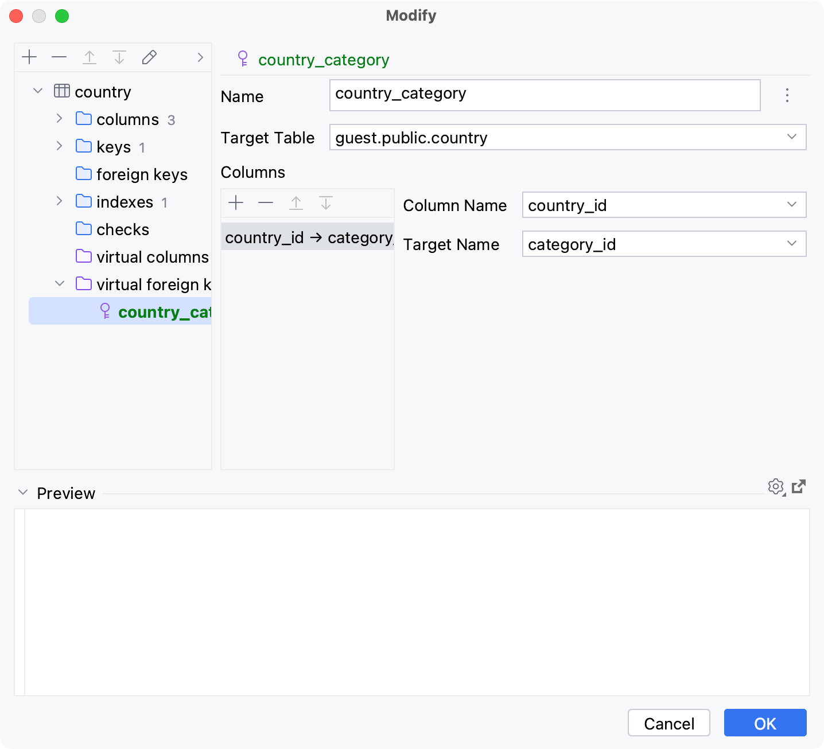The image size is (824, 749).
Task: Open preview settings with the gear icon
Action: pyautogui.click(x=776, y=487)
